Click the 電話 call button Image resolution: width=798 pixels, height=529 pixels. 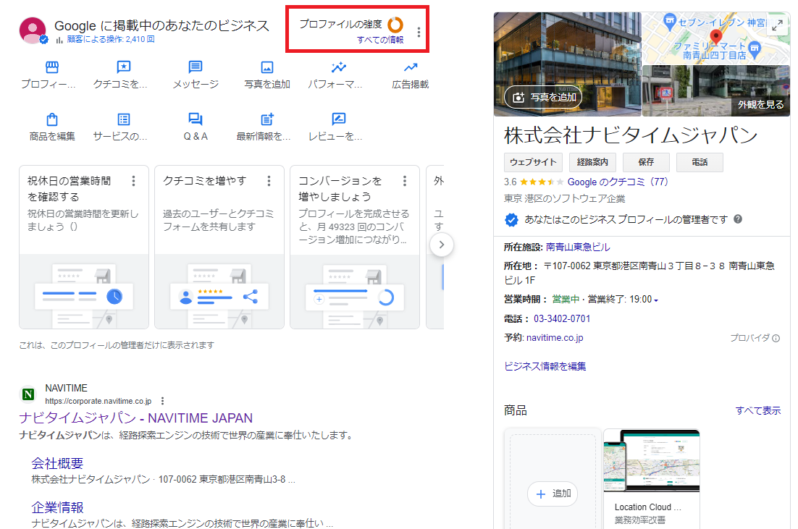(700, 162)
